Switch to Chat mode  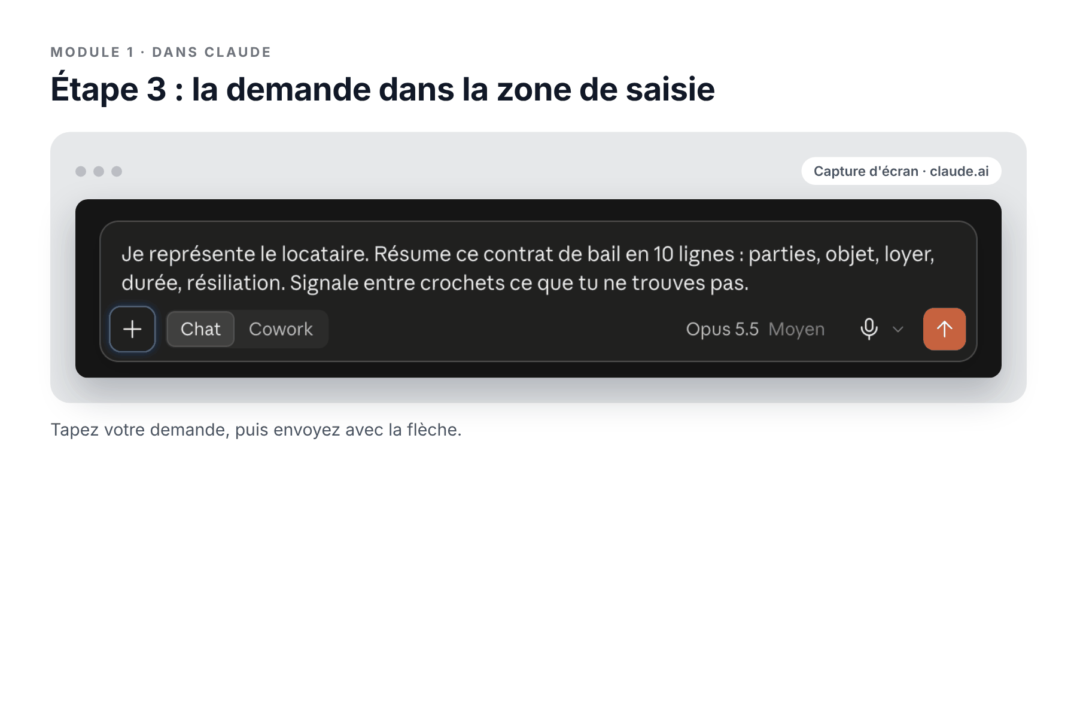click(x=200, y=329)
